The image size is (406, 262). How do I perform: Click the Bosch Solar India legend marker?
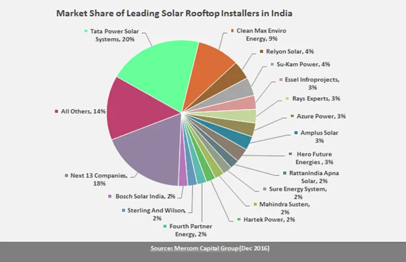pyautogui.click(x=110, y=196)
